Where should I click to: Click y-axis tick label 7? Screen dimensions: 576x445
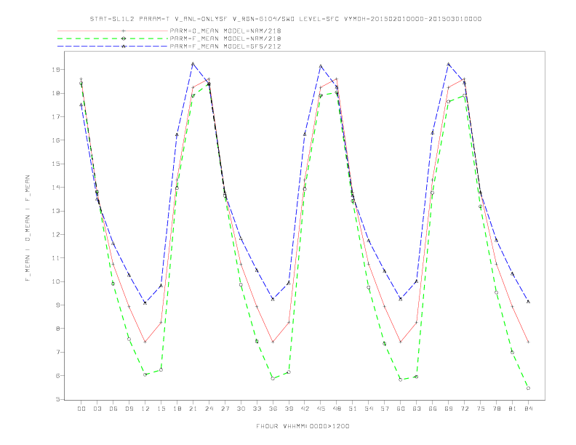click(58, 352)
